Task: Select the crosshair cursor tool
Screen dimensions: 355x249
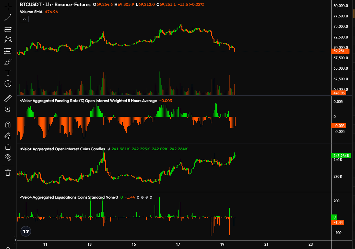Action: 8,7
